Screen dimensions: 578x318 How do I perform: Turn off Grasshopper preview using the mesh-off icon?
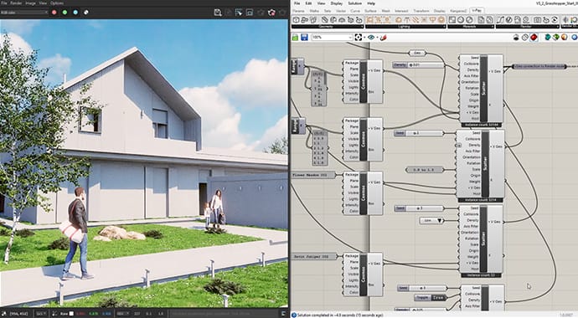(x=525, y=37)
